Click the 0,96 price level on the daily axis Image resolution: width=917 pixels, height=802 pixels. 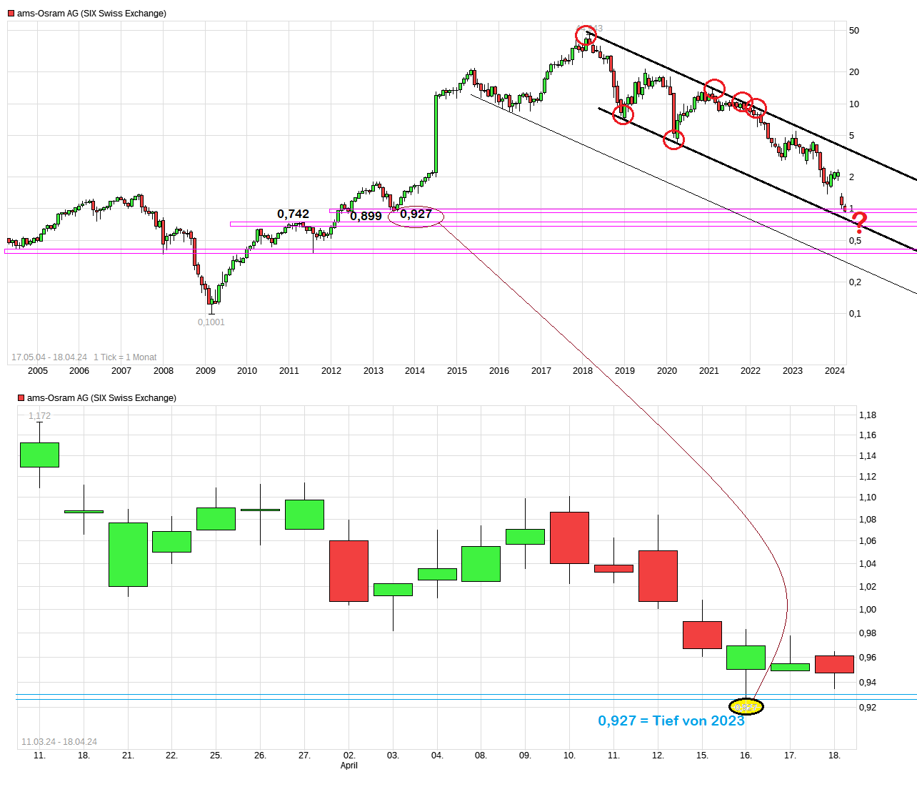[868, 658]
